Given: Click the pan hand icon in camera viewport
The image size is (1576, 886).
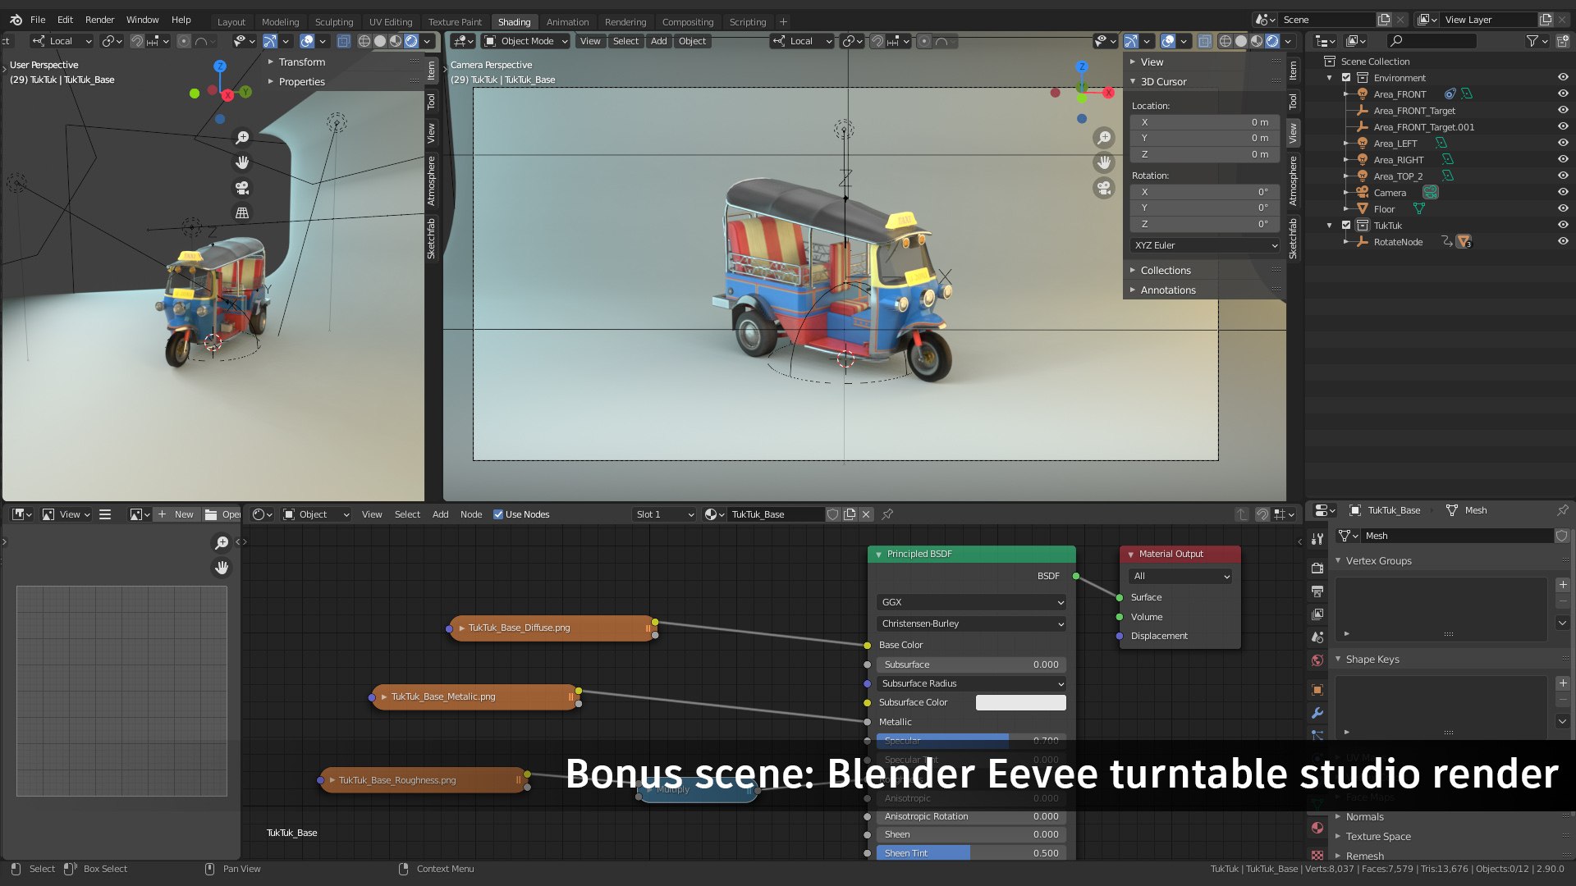Looking at the screenshot, I should tap(1104, 162).
